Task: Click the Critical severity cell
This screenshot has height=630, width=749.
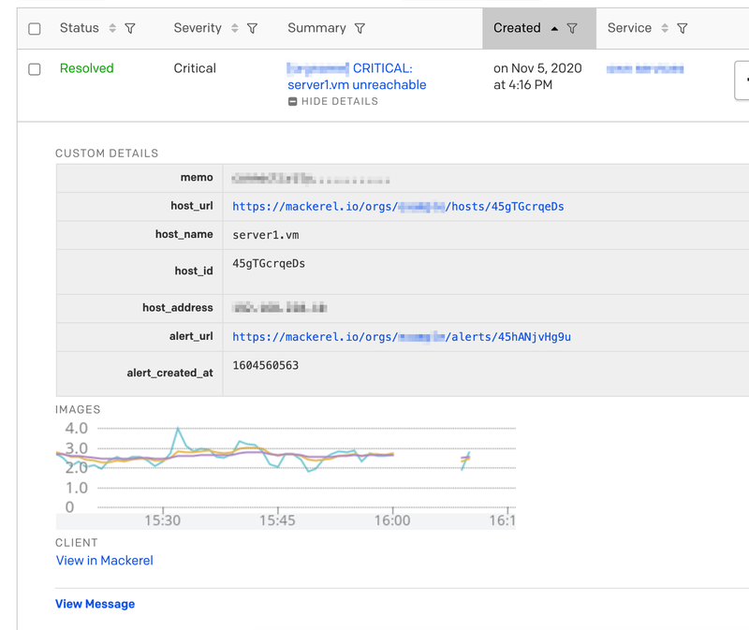Action: 195,68
